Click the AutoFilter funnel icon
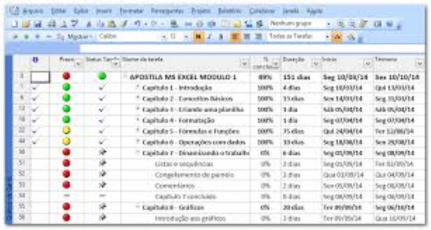 coord(337,36)
